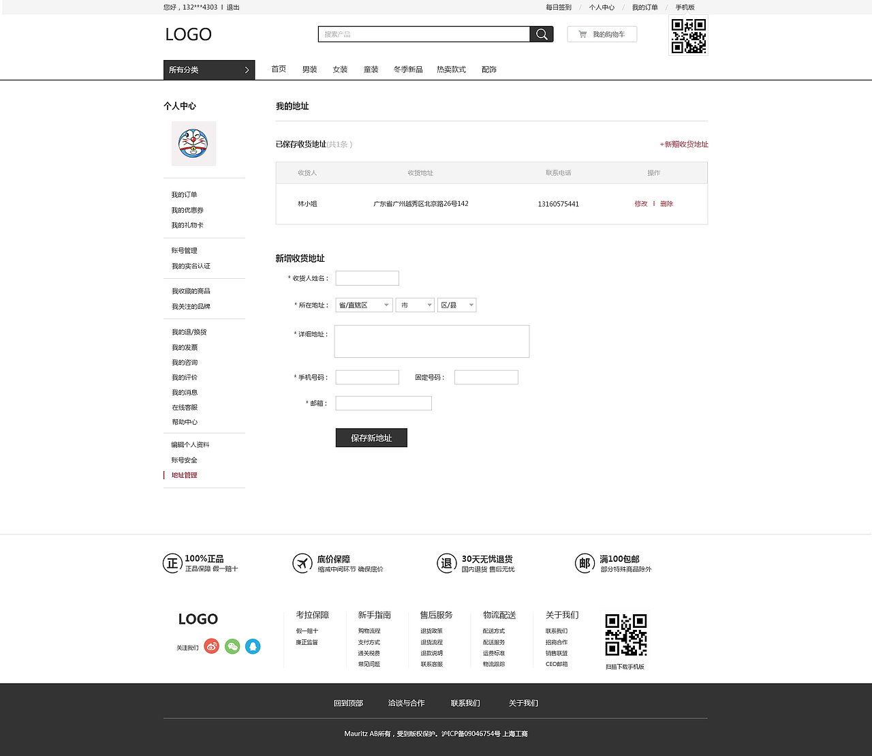Click the header QR code image

[x=689, y=35]
